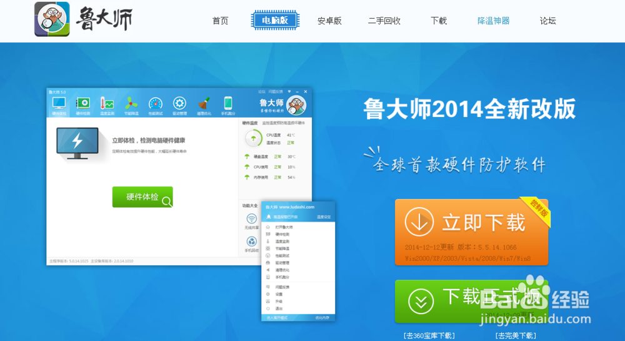Click the umbrella icon next to 内存使用
The height and width of the screenshot is (341, 625).
point(247,178)
